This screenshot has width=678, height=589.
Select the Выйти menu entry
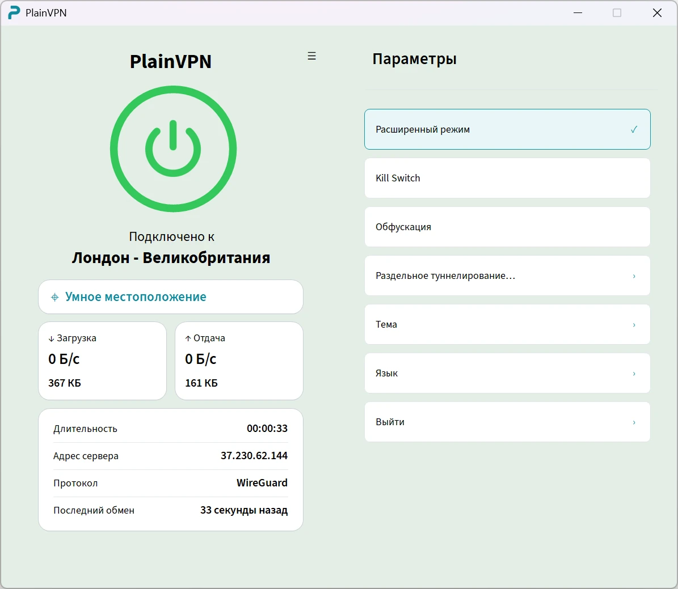click(x=507, y=422)
